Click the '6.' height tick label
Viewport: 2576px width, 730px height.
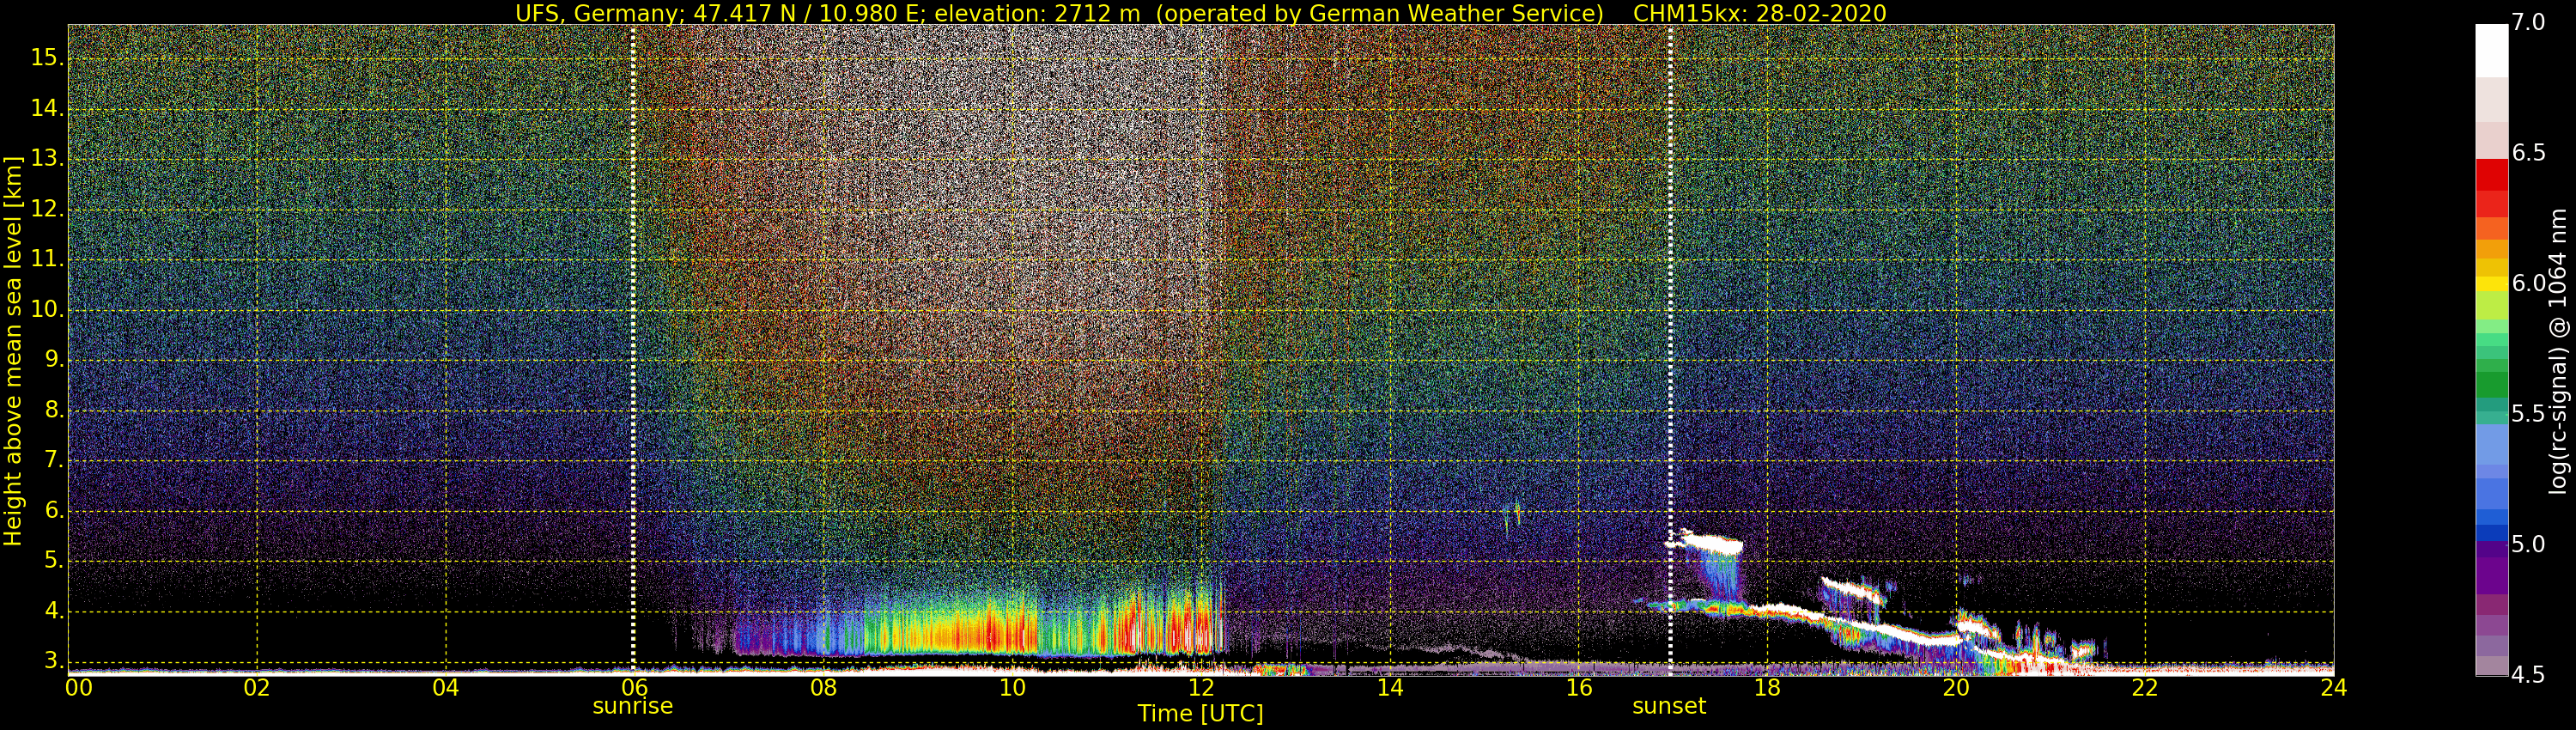pos(53,511)
